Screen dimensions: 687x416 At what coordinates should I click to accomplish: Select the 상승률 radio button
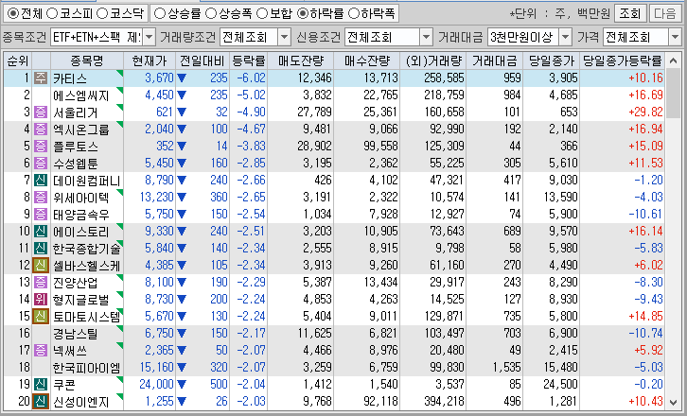coord(160,13)
